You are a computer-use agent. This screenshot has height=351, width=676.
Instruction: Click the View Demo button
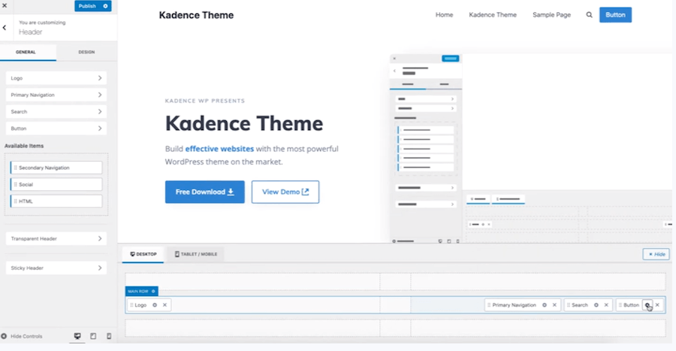click(x=285, y=192)
